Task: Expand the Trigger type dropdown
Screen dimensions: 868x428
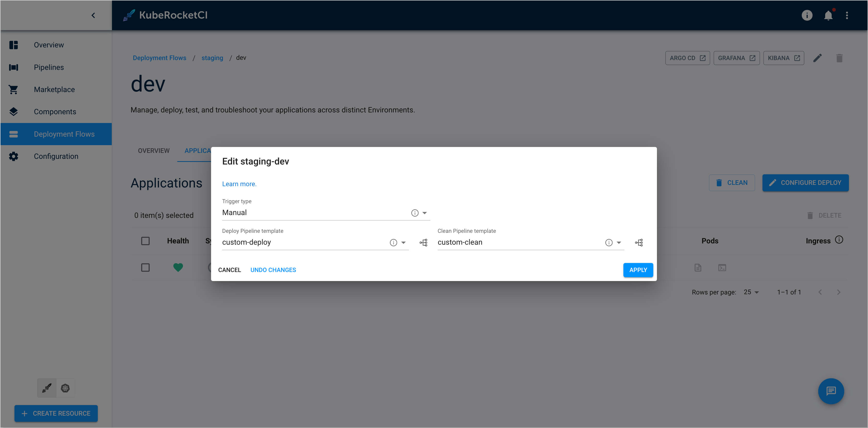Action: 426,212
